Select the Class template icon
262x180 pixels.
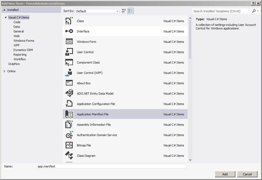tap(69, 21)
